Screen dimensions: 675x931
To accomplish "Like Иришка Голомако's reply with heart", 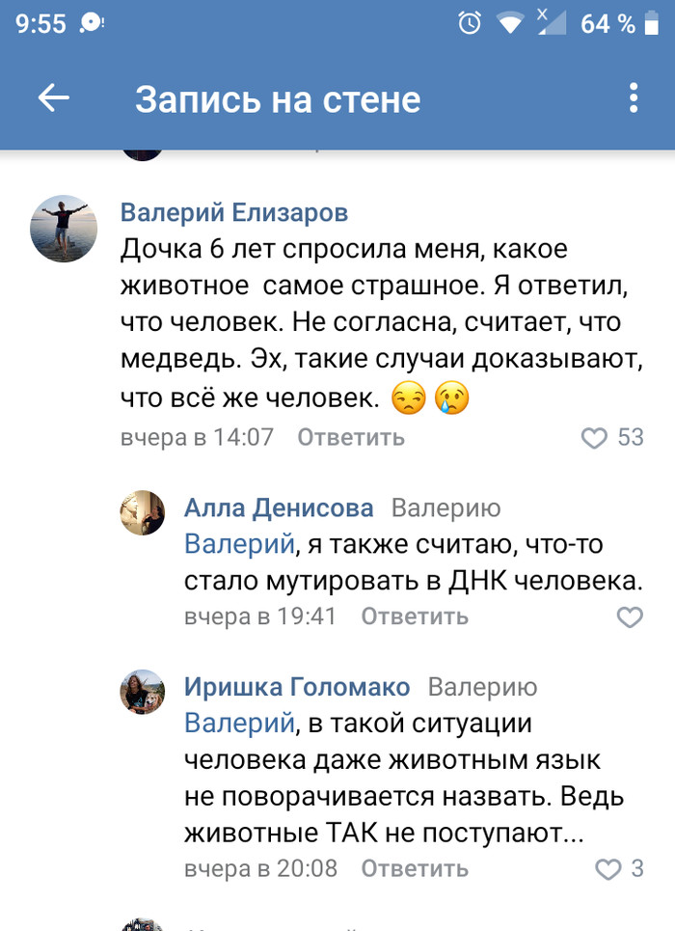I will (608, 868).
